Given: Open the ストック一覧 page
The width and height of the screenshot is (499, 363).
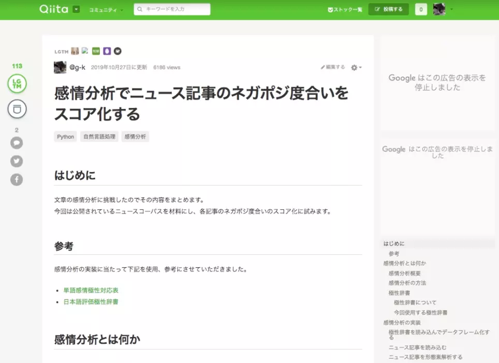Looking at the screenshot, I should tap(345, 10).
